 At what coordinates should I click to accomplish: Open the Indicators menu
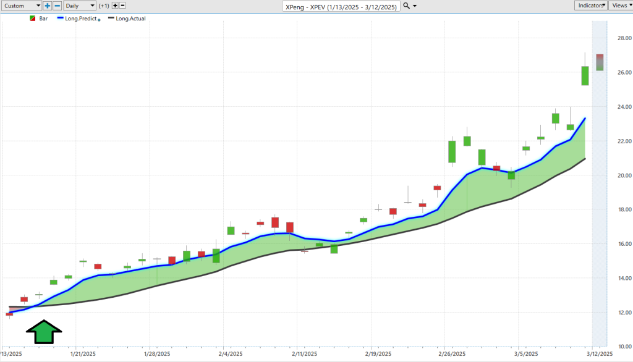tap(590, 6)
